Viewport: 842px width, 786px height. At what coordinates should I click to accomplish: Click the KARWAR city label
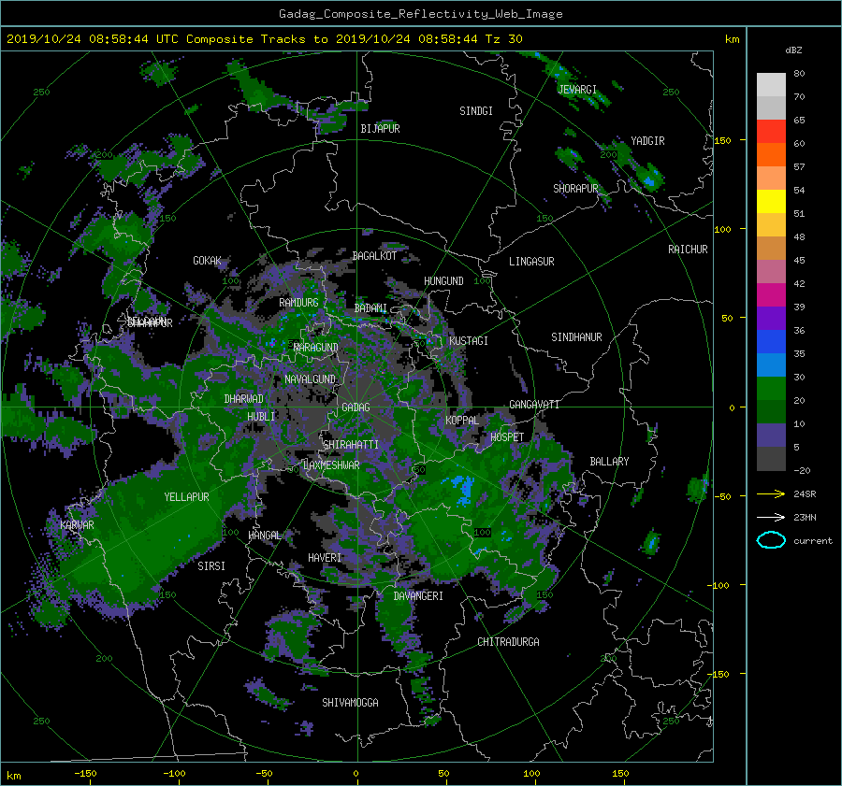click(x=77, y=525)
